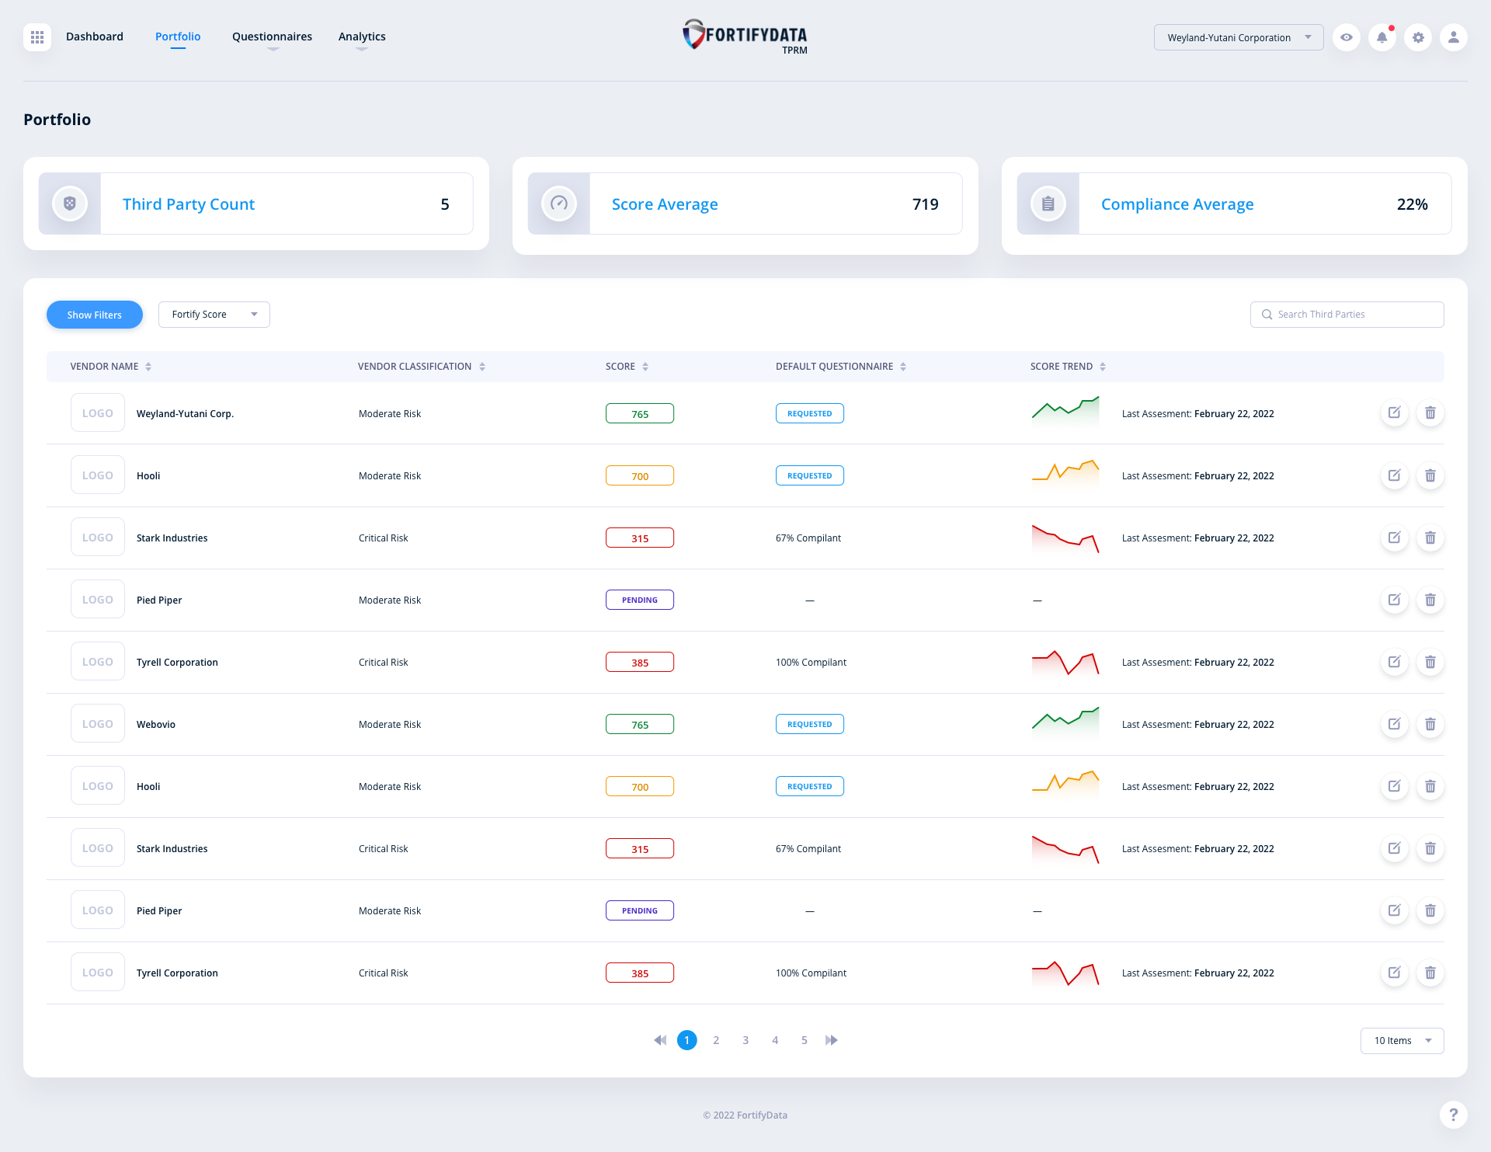Click the notifications bell icon

[x=1382, y=37]
